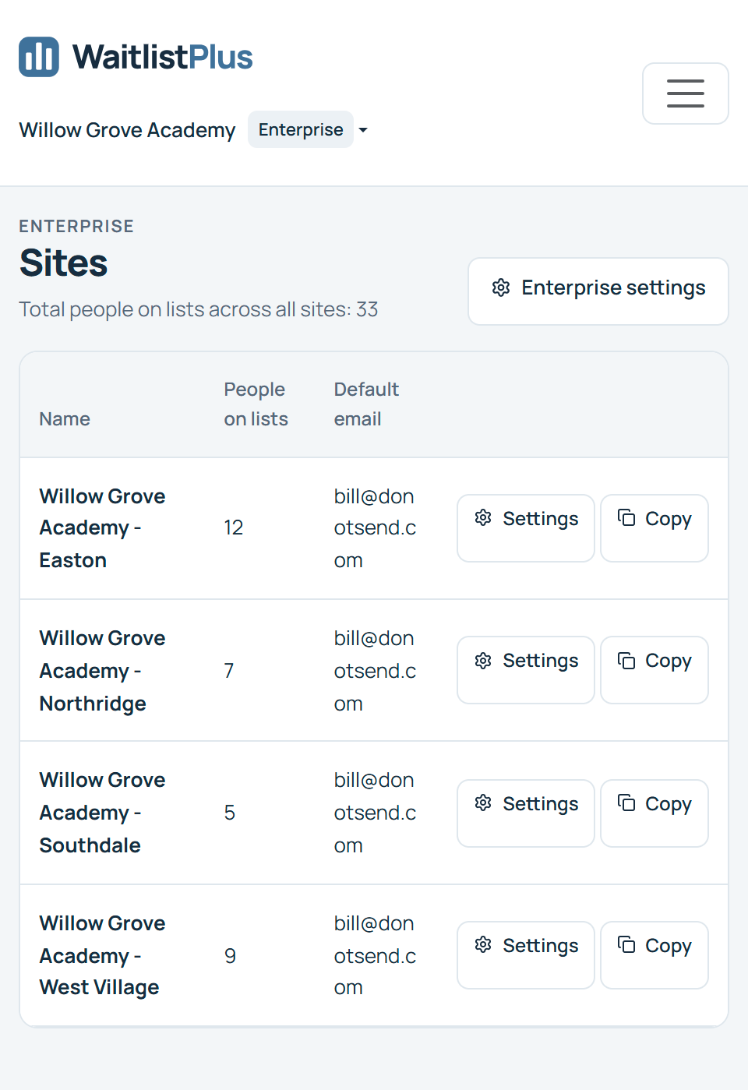748x1090 pixels.
Task: Click the people count 5 for Southdale
Action: [230, 813]
